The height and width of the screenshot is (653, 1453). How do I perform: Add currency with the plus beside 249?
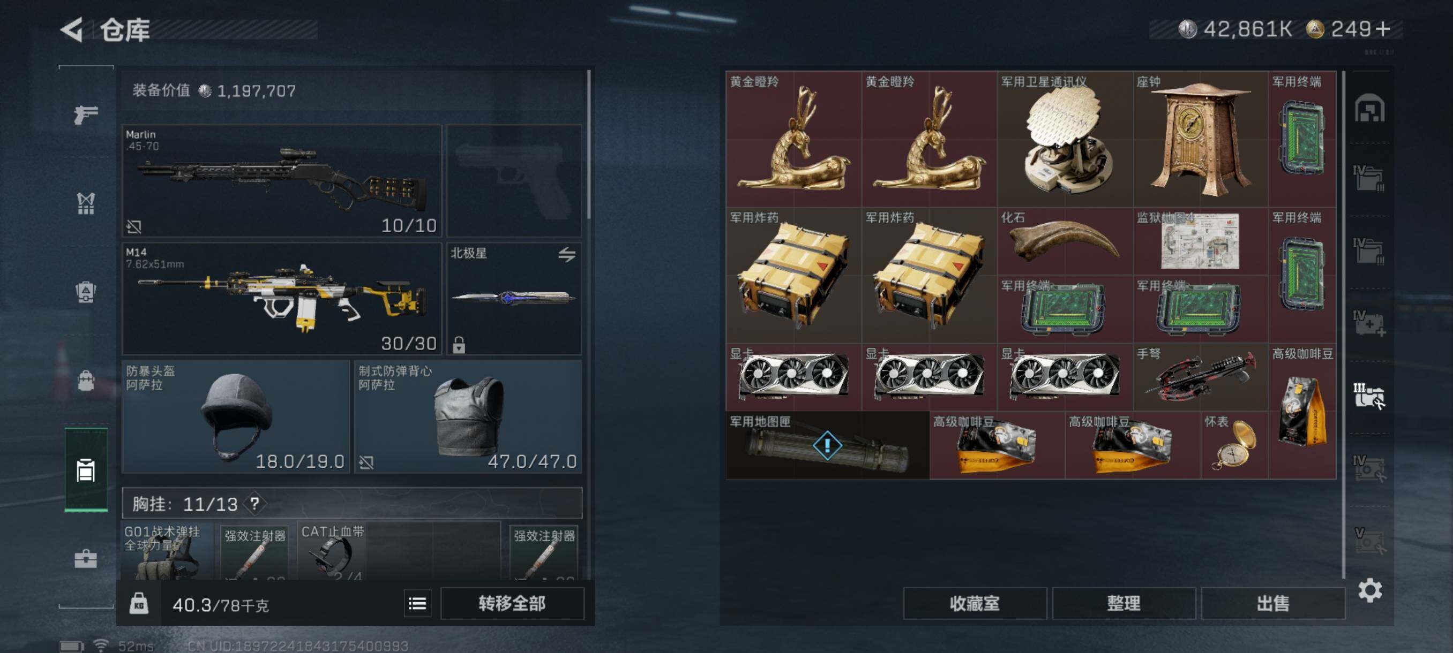pos(1382,29)
